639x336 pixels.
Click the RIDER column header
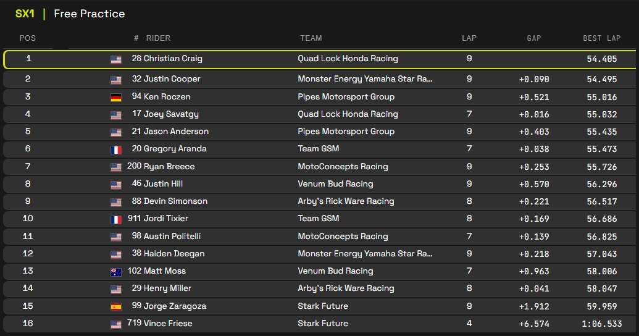point(158,38)
